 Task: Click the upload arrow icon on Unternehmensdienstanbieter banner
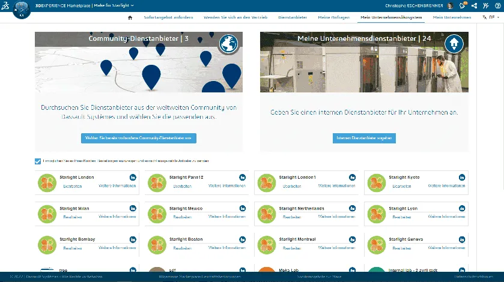pos(454,44)
